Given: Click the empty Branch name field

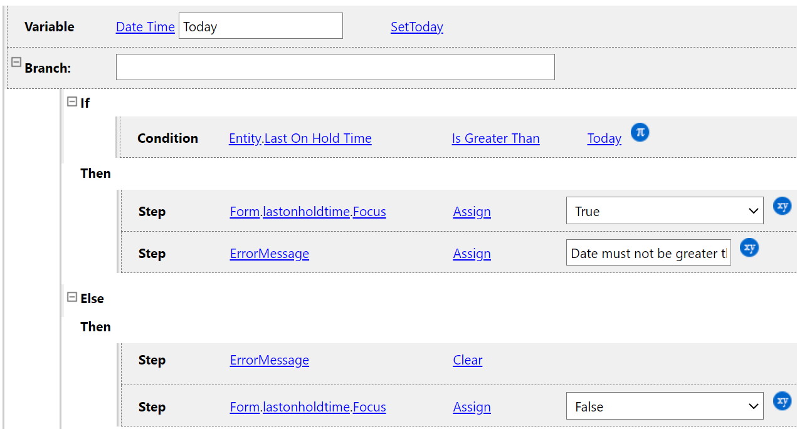Looking at the screenshot, I should (x=335, y=67).
